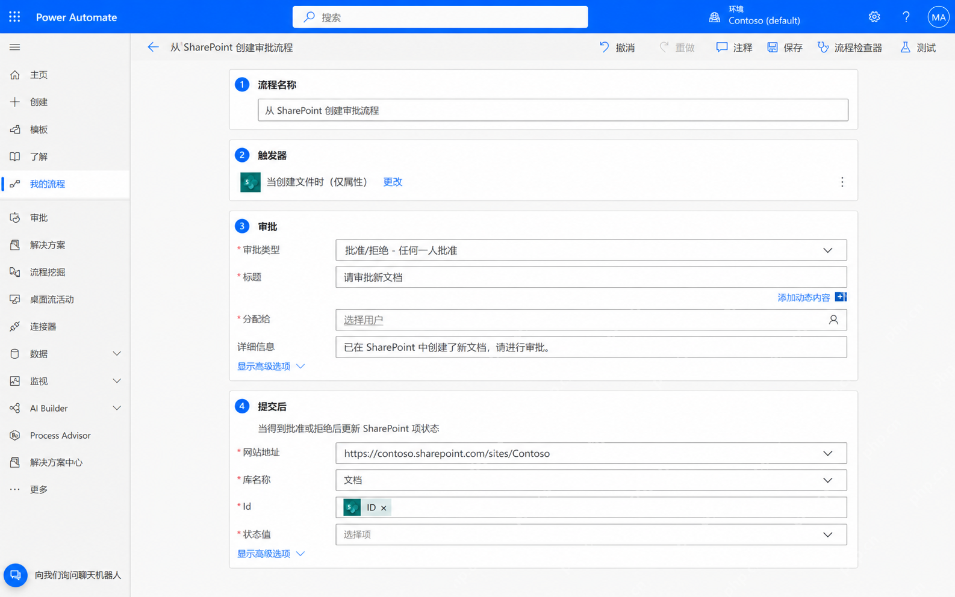Open the app launcher waffle icon
This screenshot has width=955, height=597.
click(x=14, y=17)
